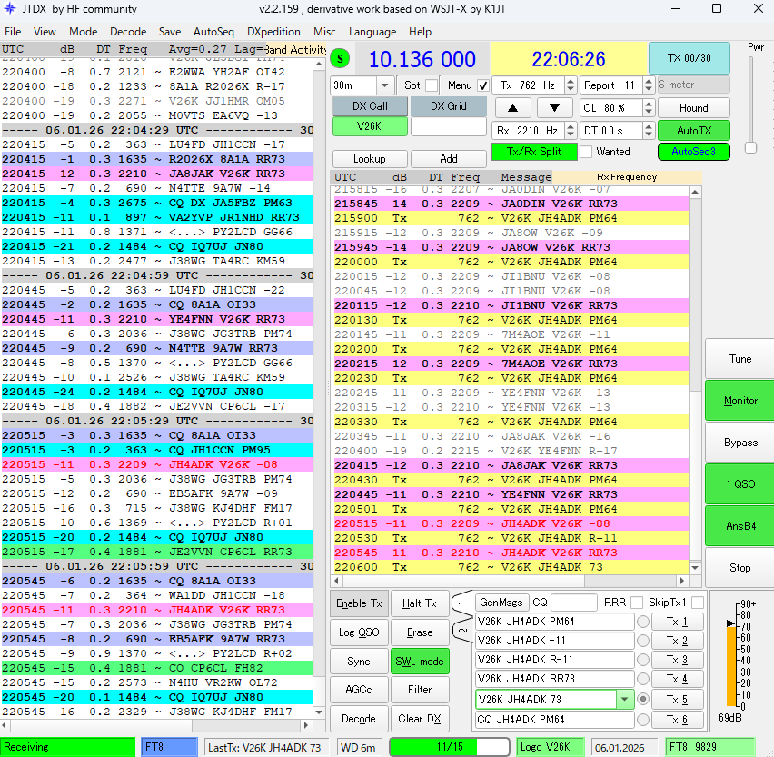
Task: Click the Pwr power slider handle
Action: point(751,147)
